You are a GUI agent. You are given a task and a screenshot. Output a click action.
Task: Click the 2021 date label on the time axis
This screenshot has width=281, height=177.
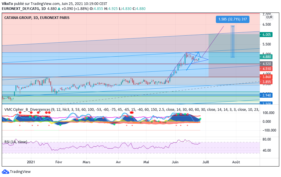[31, 162]
